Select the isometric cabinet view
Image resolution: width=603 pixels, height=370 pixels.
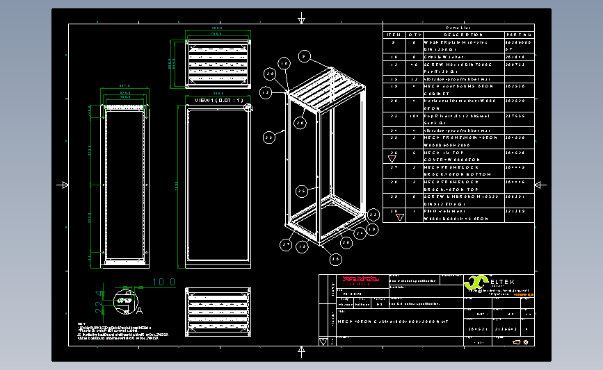(325, 155)
